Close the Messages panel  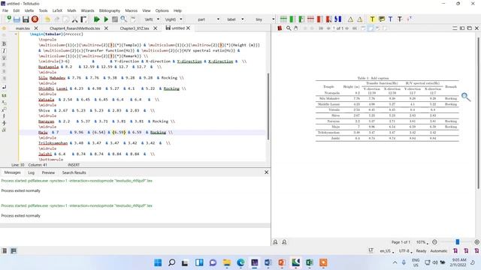[266, 172]
